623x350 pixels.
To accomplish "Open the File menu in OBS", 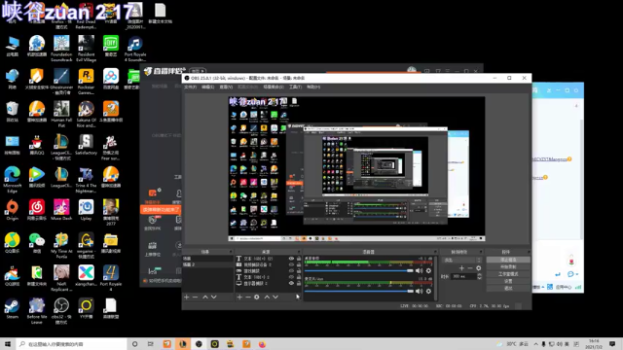I will pos(190,87).
